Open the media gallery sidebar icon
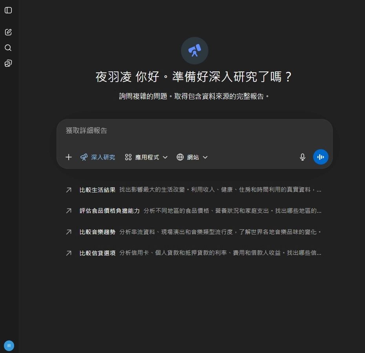This screenshot has height=353, width=365. [x=8, y=63]
